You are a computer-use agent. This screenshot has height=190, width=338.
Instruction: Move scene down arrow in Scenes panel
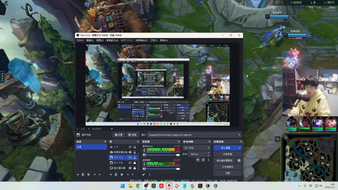click(100, 174)
